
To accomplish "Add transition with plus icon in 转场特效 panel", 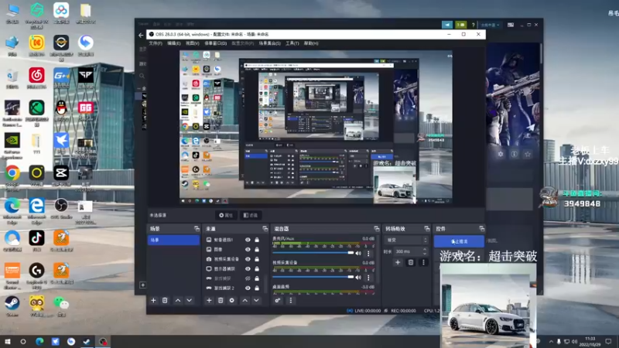I will 398,262.
